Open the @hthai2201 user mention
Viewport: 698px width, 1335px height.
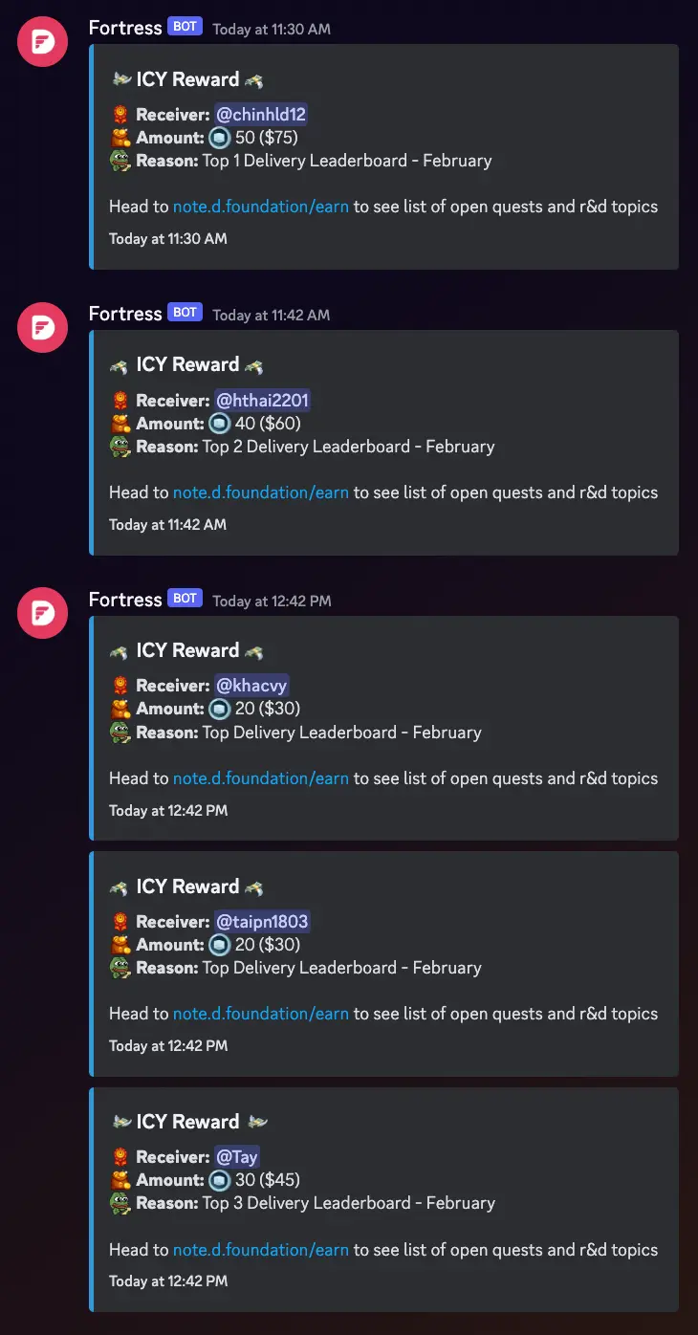[x=263, y=401]
